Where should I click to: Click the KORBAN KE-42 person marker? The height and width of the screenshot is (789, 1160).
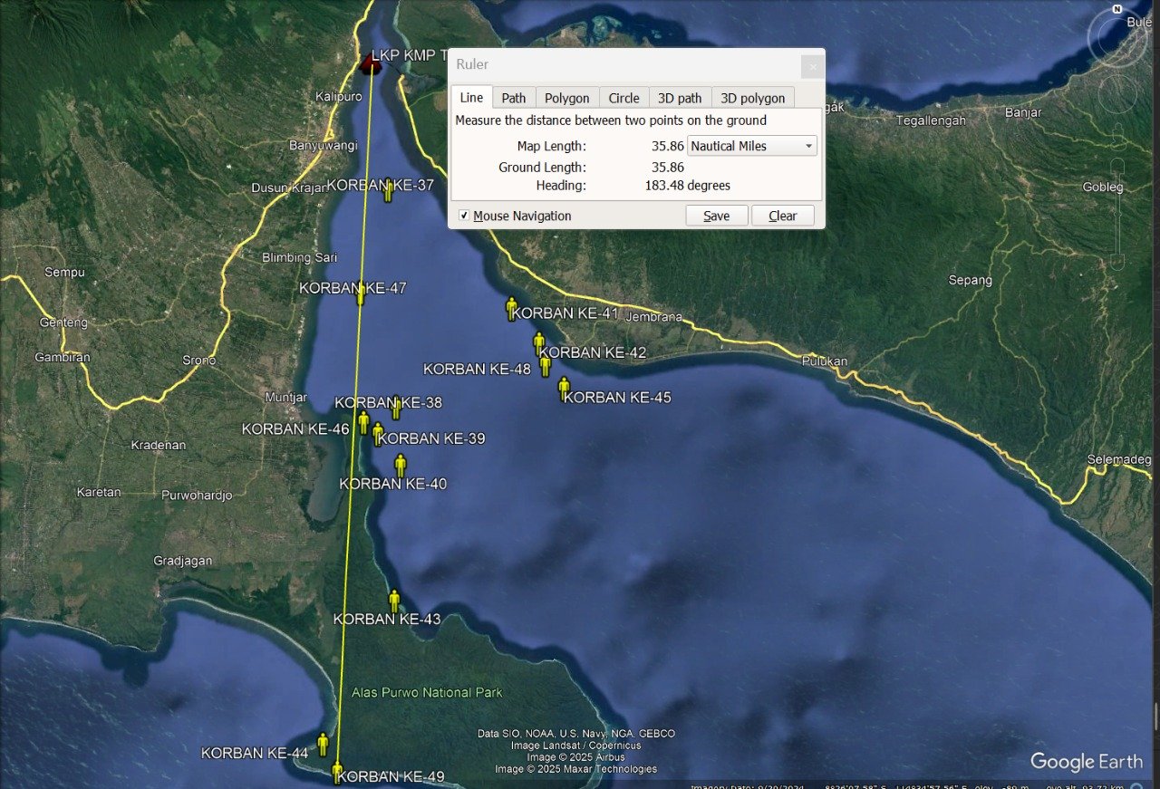539,342
